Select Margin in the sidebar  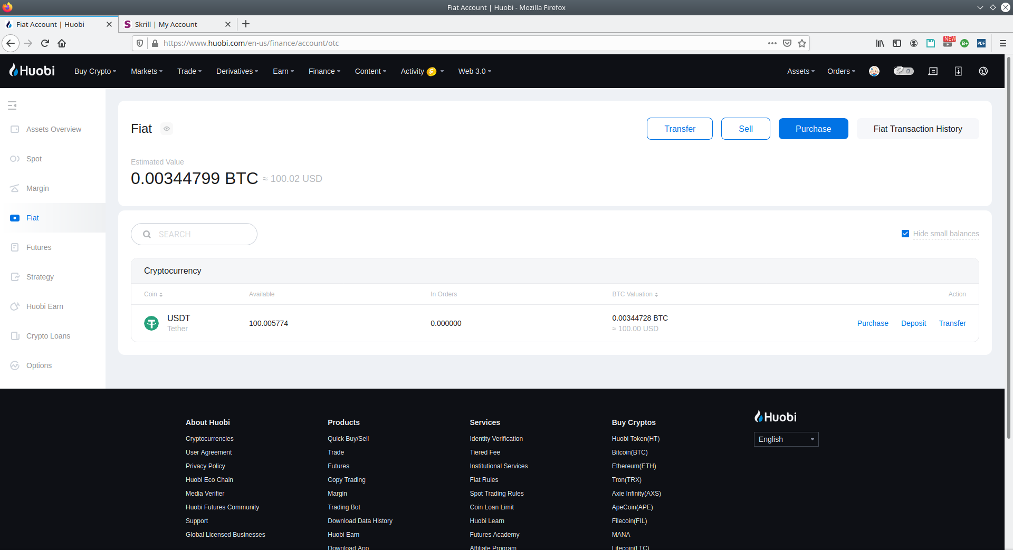53,188
